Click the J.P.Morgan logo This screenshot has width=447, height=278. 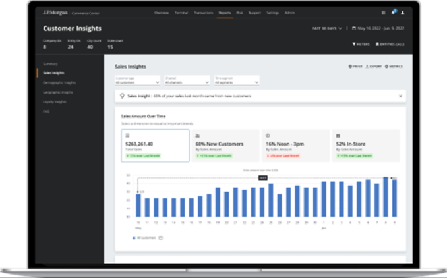pos(55,13)
